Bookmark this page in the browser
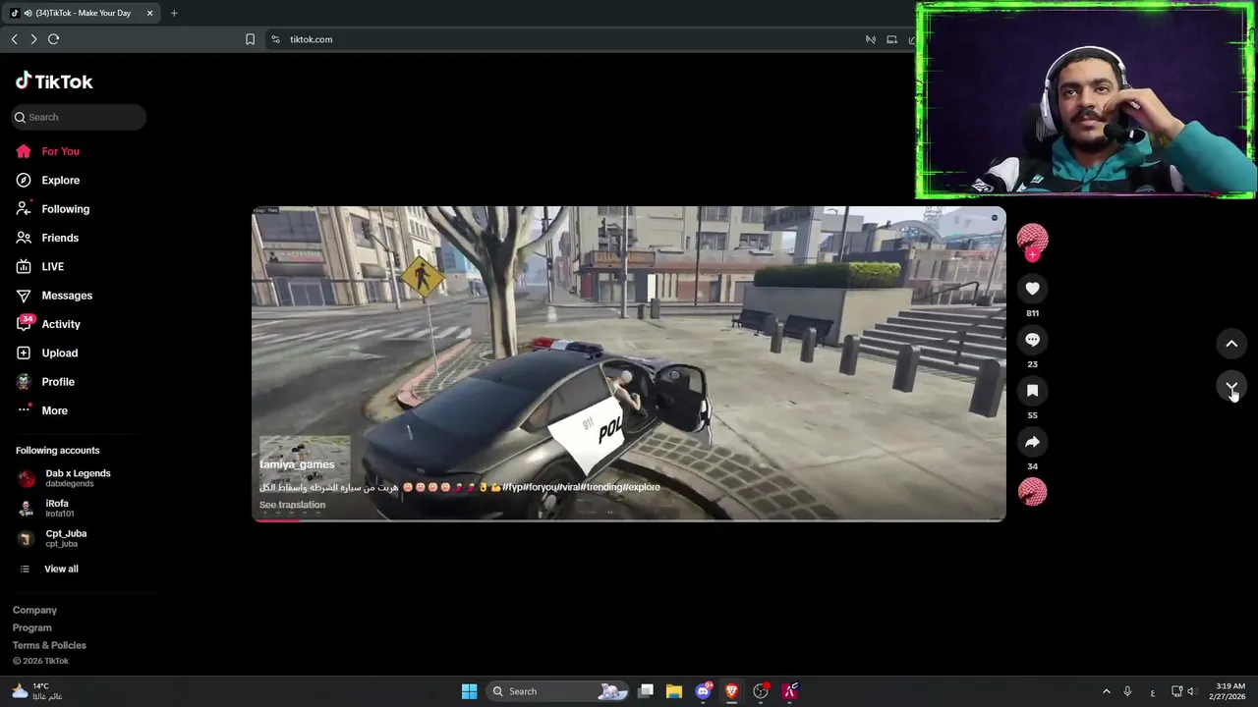 pyautogui.click(x=250, y=39)
